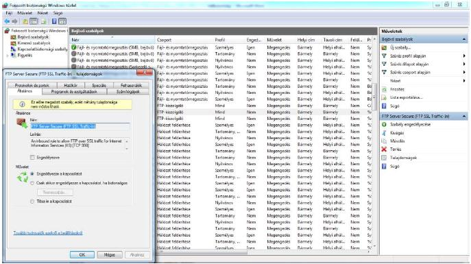Click the Lista exportálása icon

(384, 97)
